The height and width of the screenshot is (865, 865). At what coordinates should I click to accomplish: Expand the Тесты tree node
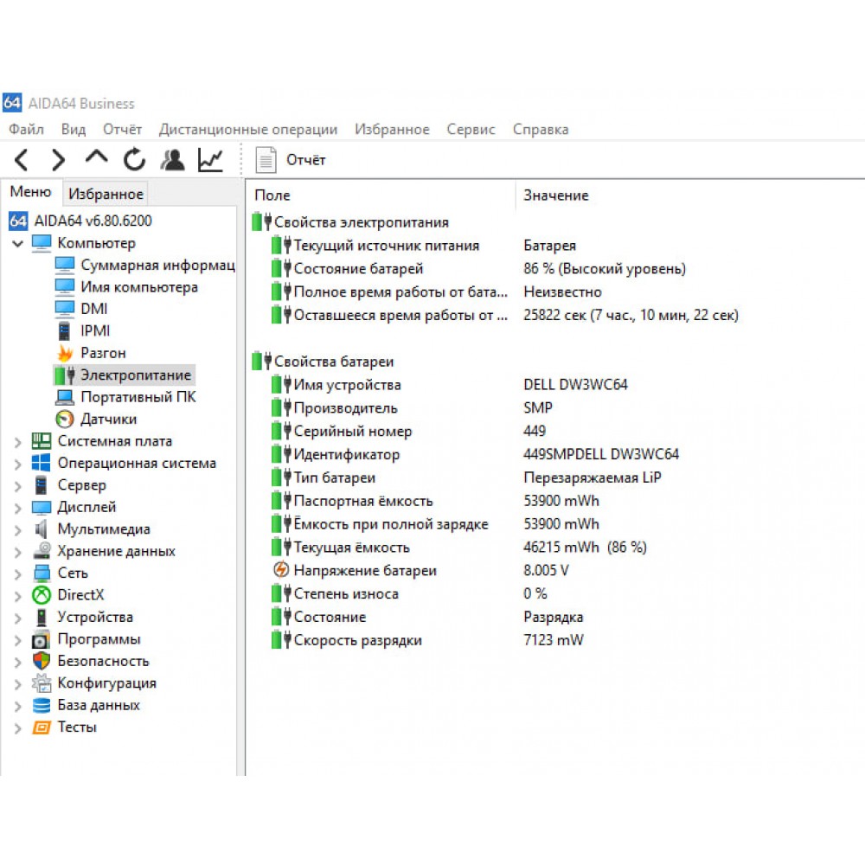pyautogui.click(x=18, y=728)
